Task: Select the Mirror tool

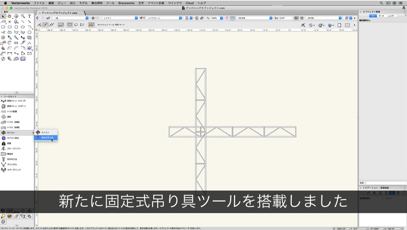Action: tap(16, 43)
